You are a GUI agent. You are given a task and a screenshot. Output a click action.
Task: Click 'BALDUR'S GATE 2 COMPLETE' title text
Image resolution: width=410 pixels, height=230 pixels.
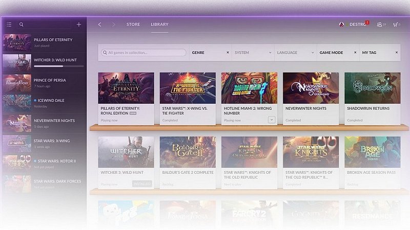click(188, 172)
